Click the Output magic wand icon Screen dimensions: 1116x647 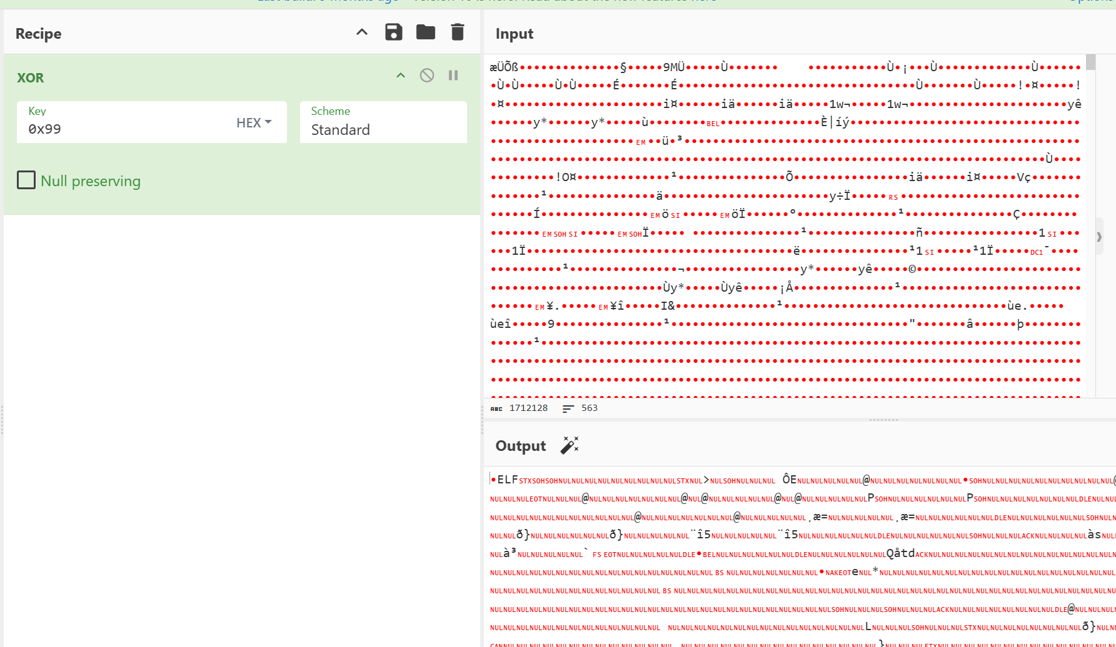coord(569,445)
